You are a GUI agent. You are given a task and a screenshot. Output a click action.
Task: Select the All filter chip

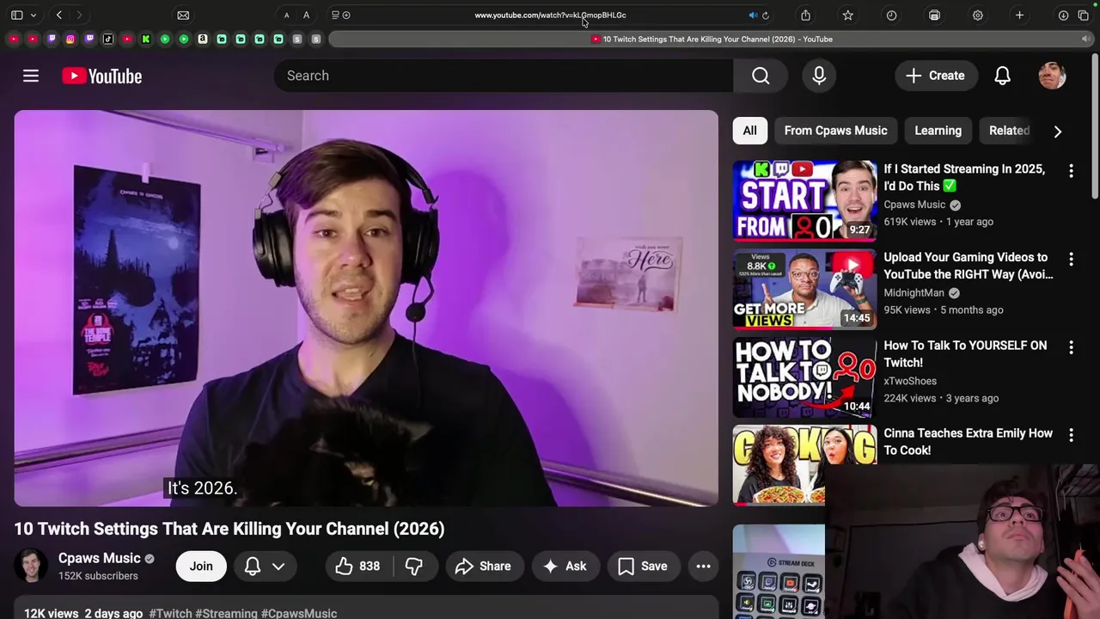(749, 131)
